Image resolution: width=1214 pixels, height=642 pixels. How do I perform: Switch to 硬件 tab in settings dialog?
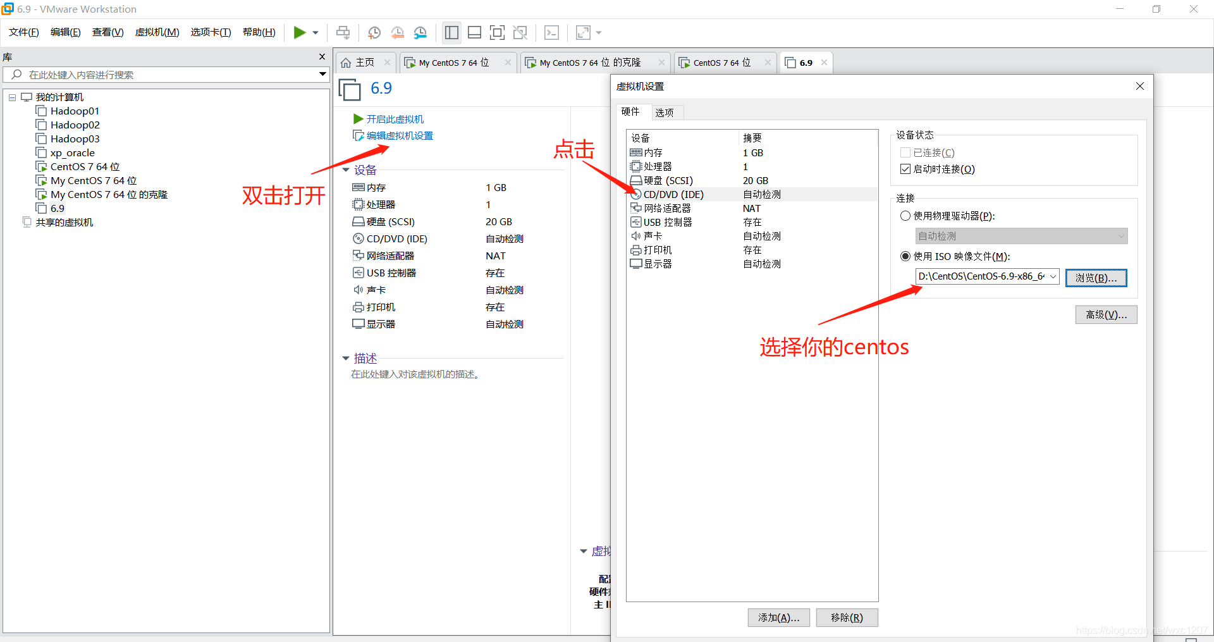click(x=630, y=111)
